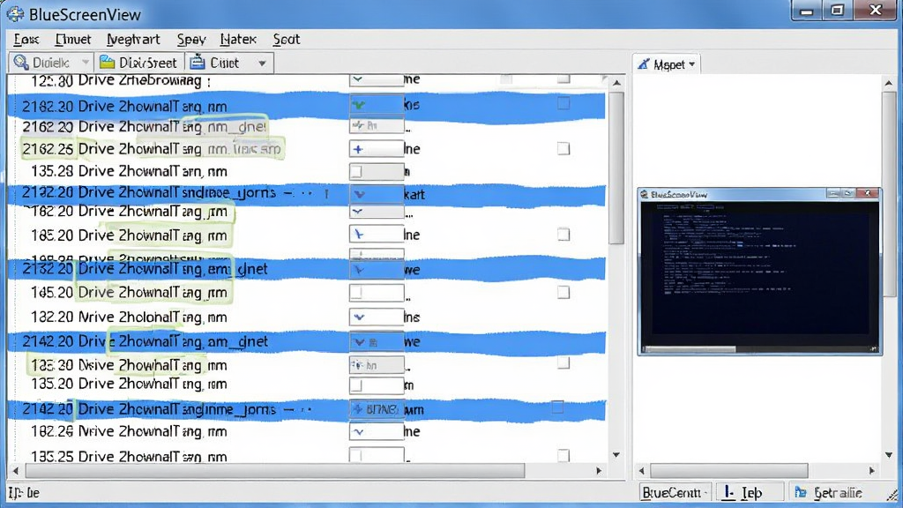Open the combo box in the 132.20 Nrive row
Image resolution: width=903 pixels, height=508 pixels.
pyautogui.click(x=376, y=317)
